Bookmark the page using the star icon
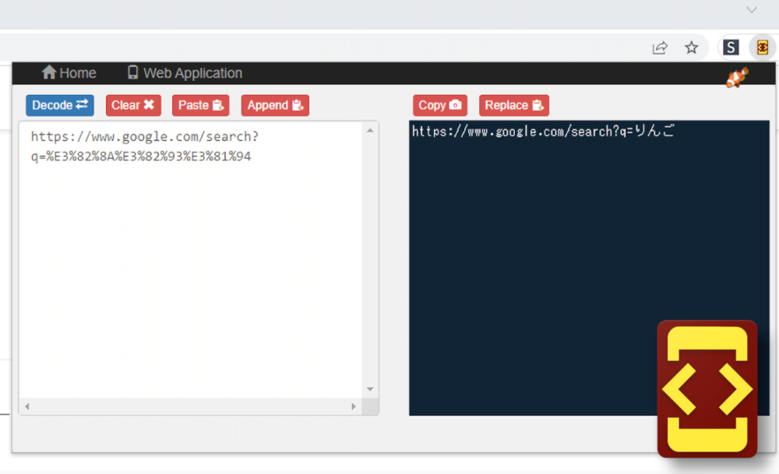The image size is (779, 474). (692, 47)
